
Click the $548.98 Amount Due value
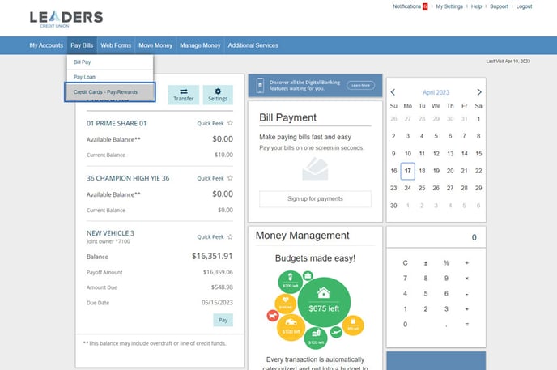[x=222, y=287]
